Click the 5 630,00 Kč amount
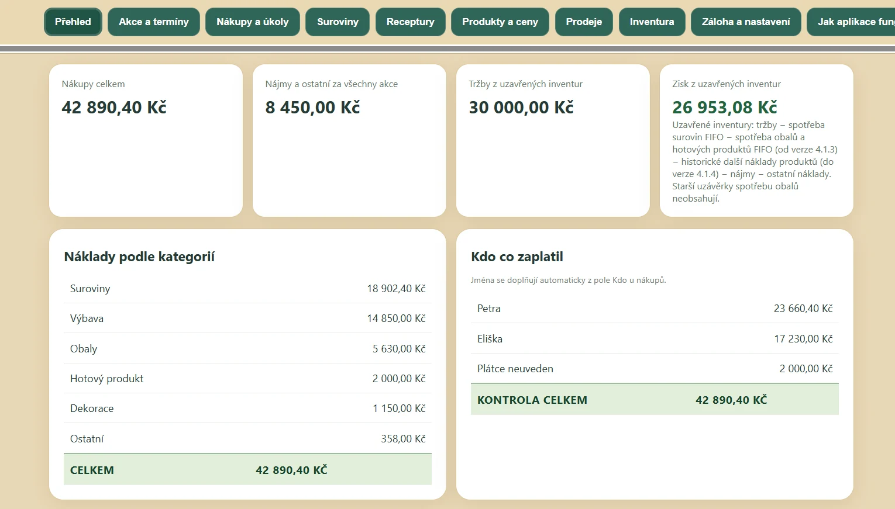 click(399, 349)
